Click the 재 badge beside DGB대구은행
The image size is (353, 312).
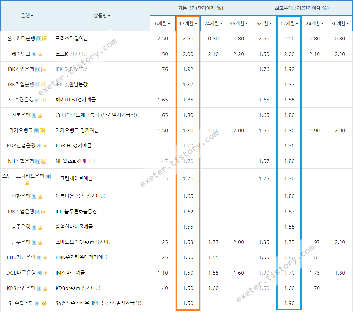(x=39, y=273)
